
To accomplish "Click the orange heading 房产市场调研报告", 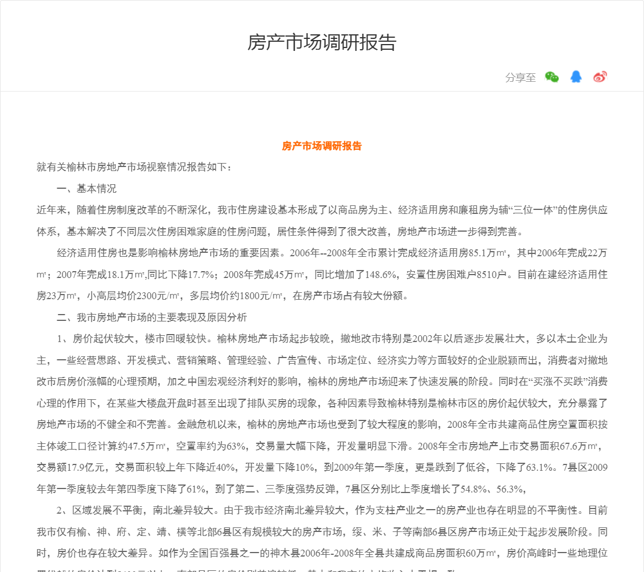I will [x=322, y=146].
